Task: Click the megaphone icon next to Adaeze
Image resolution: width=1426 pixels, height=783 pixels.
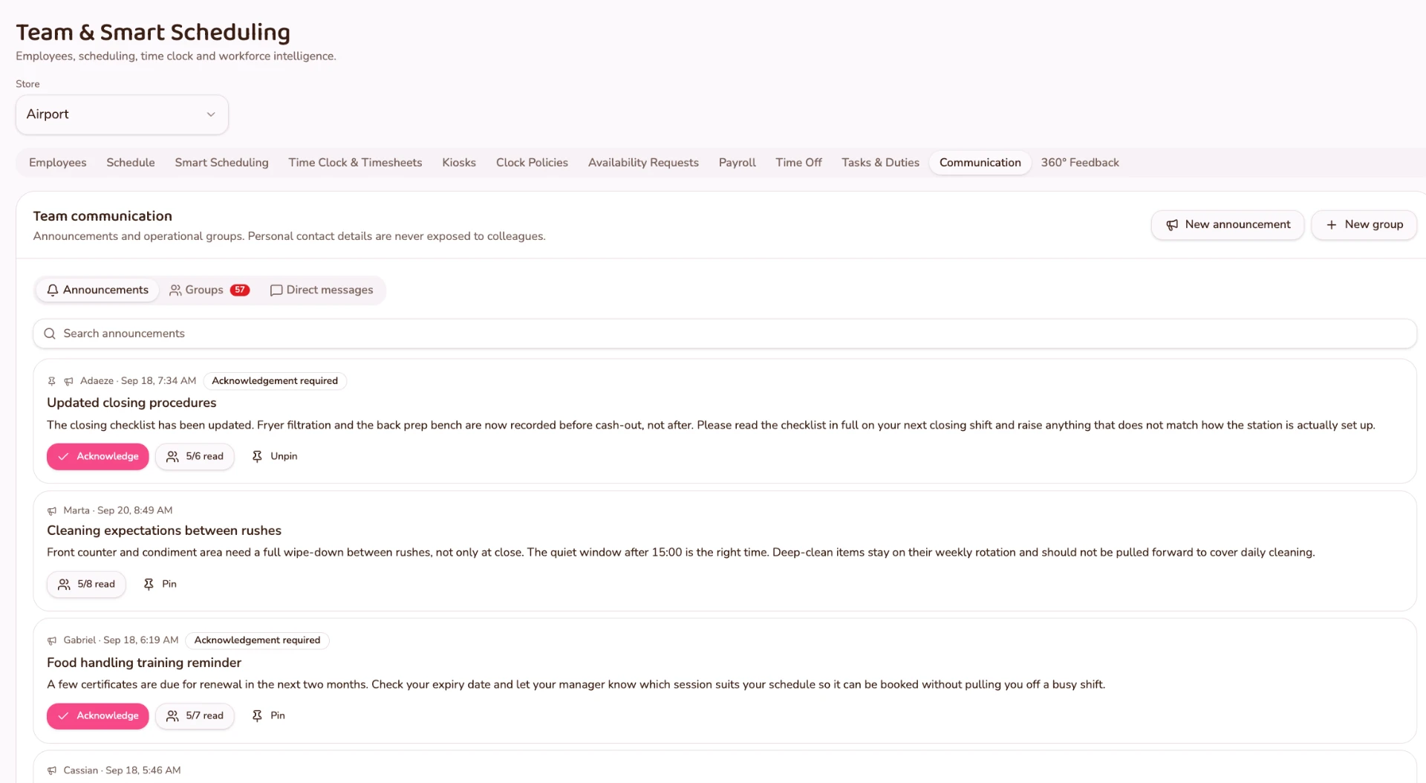Action: coord(68,381)
